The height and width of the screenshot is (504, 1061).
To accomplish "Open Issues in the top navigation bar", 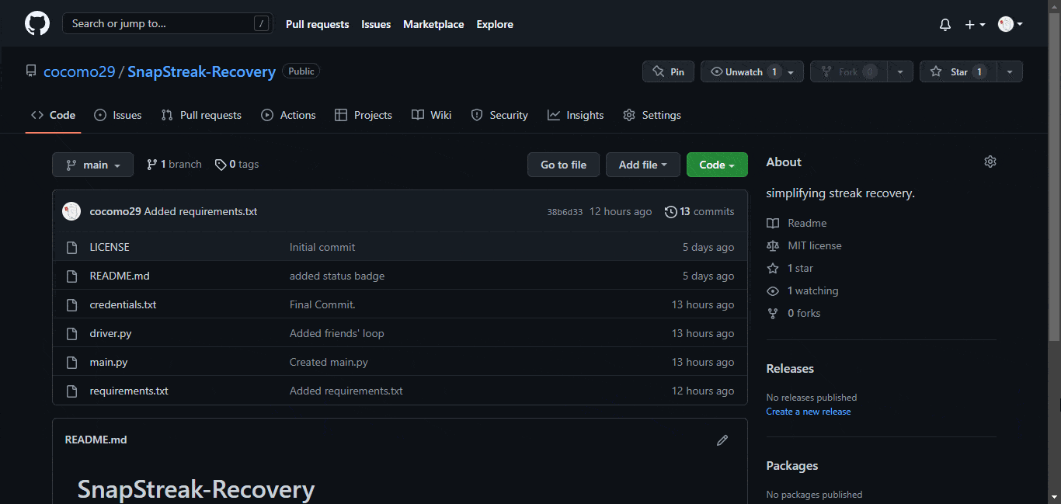I will (x=376, y=25).
